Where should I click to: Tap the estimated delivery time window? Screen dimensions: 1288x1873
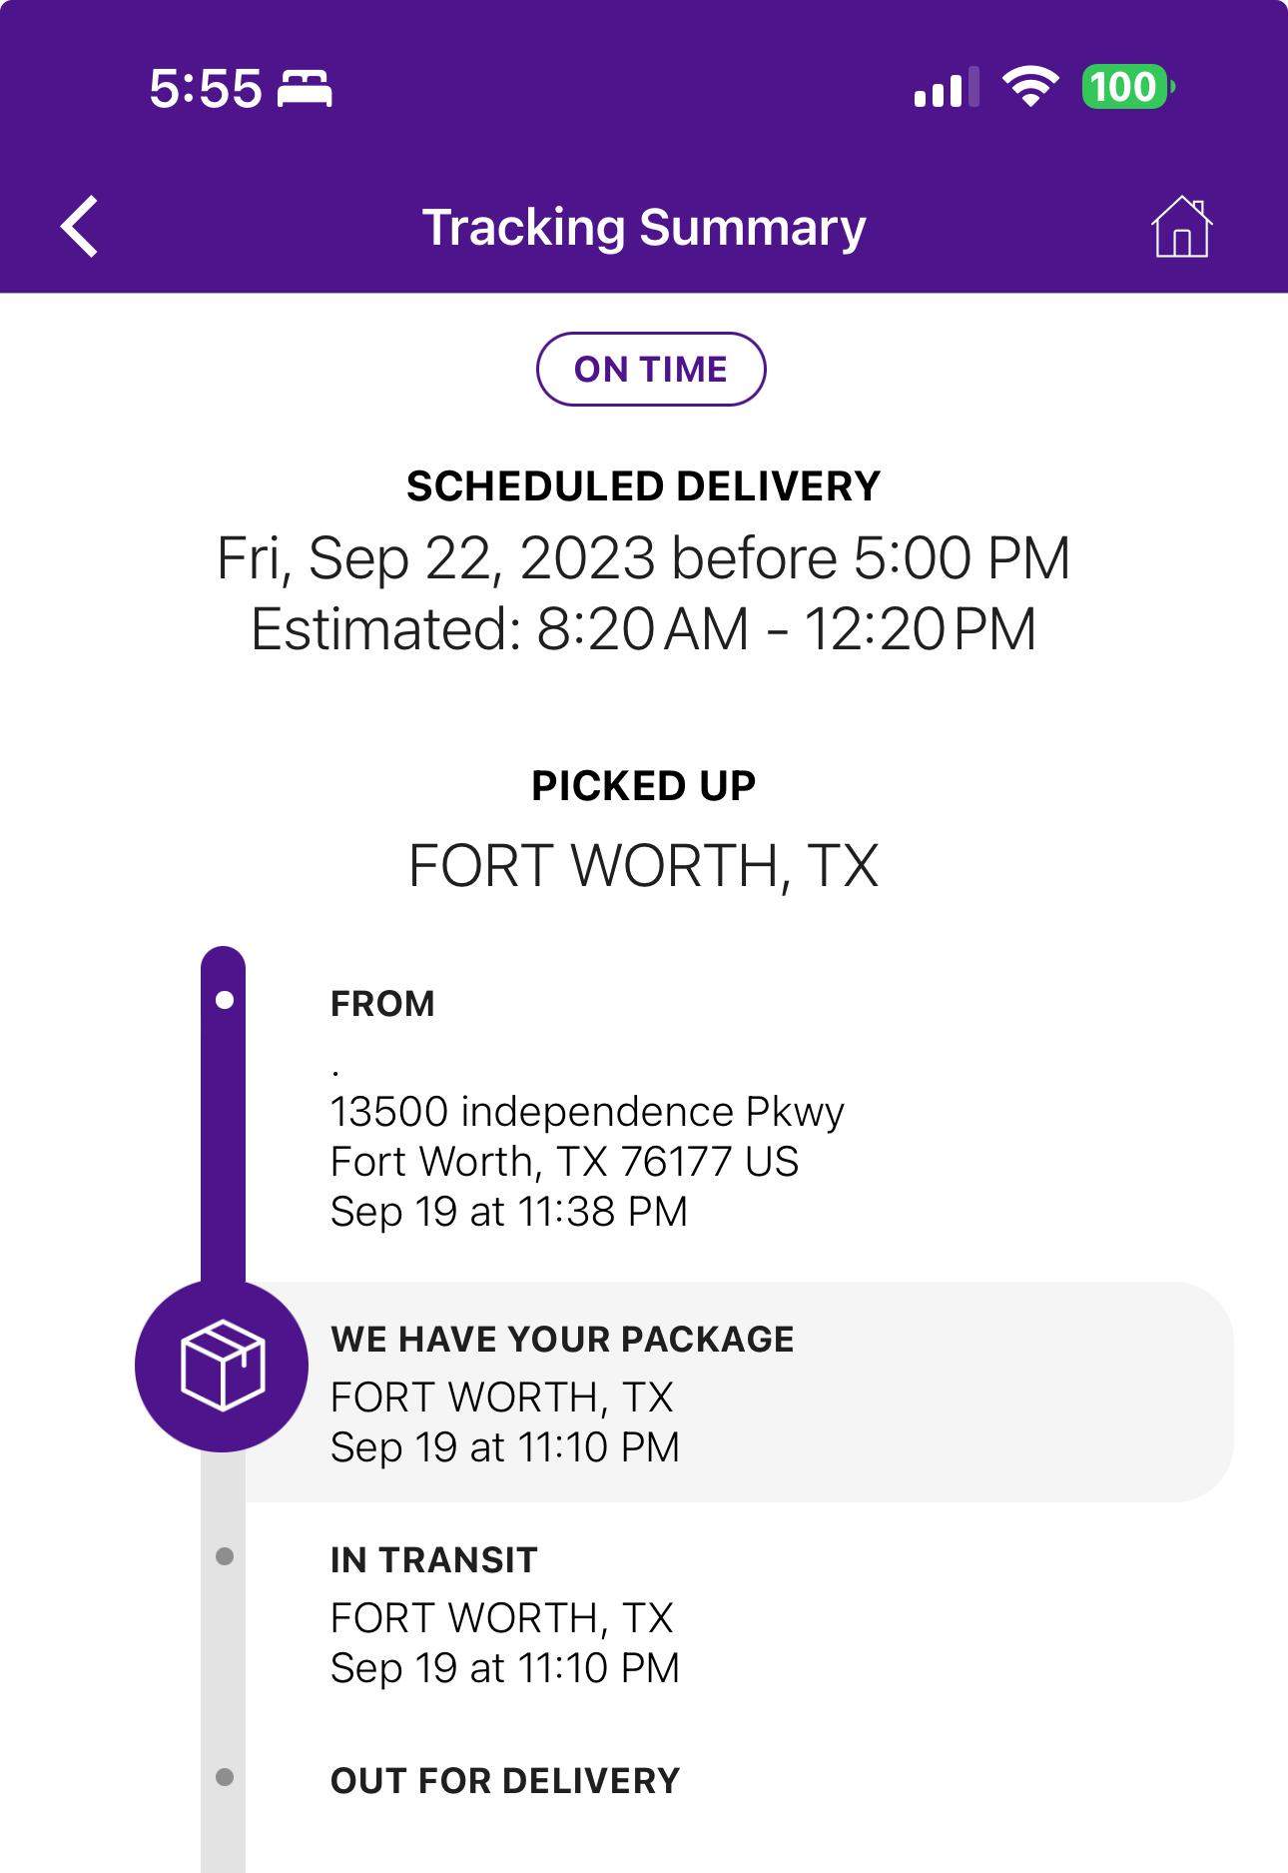644,629
